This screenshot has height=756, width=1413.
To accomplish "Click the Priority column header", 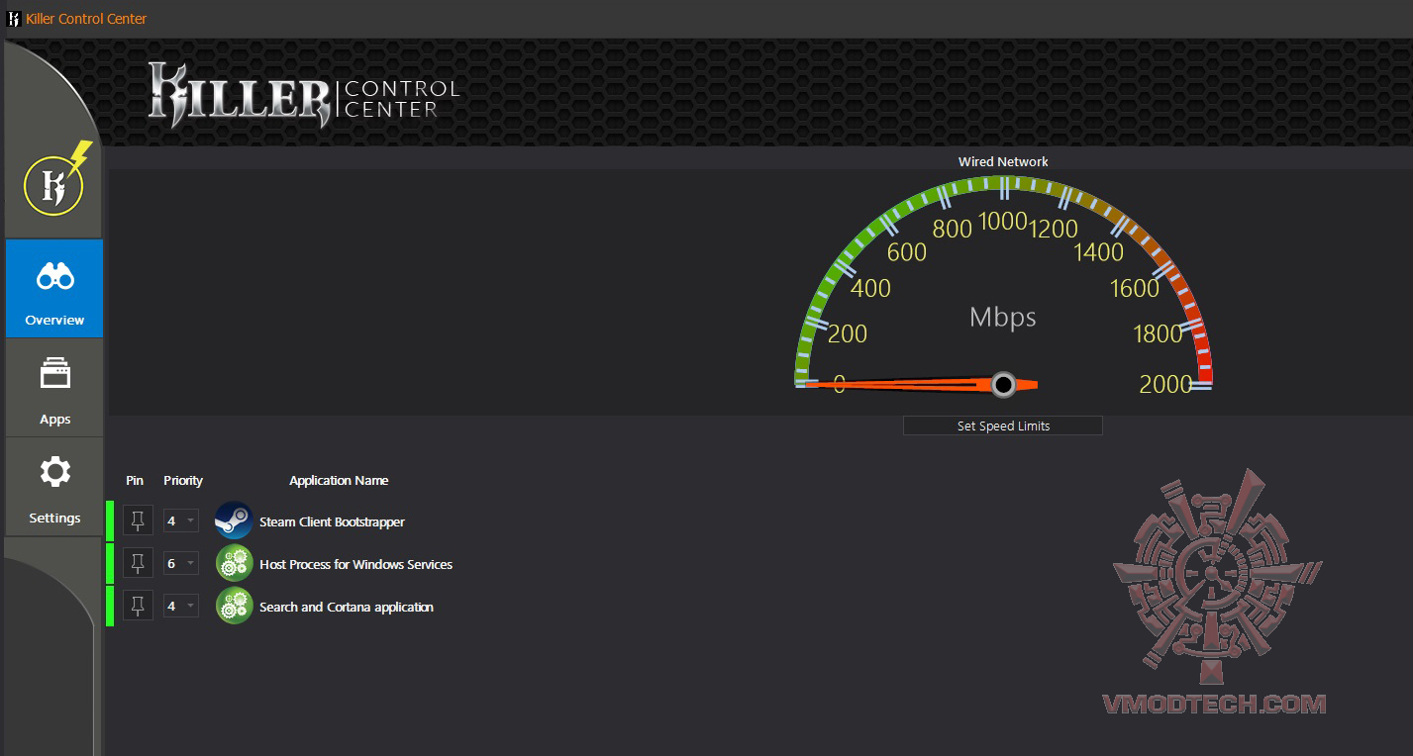I will pyautogui.click(x=183, y=480).
